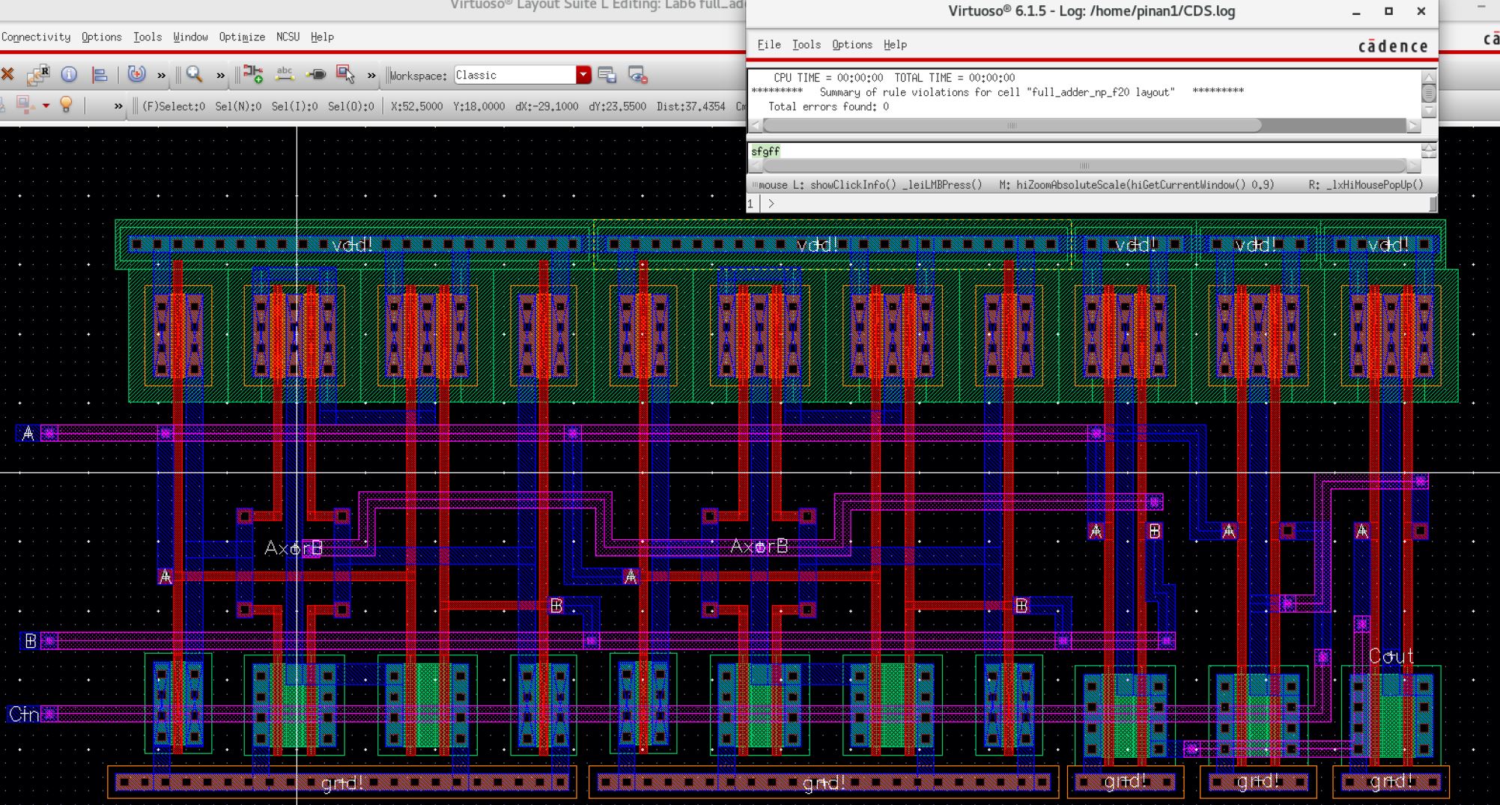Viewport: 1500px width, 805px height.
Task: Click the 'CPU TIME = 00:00:00' log line
Action: point(828,77)
